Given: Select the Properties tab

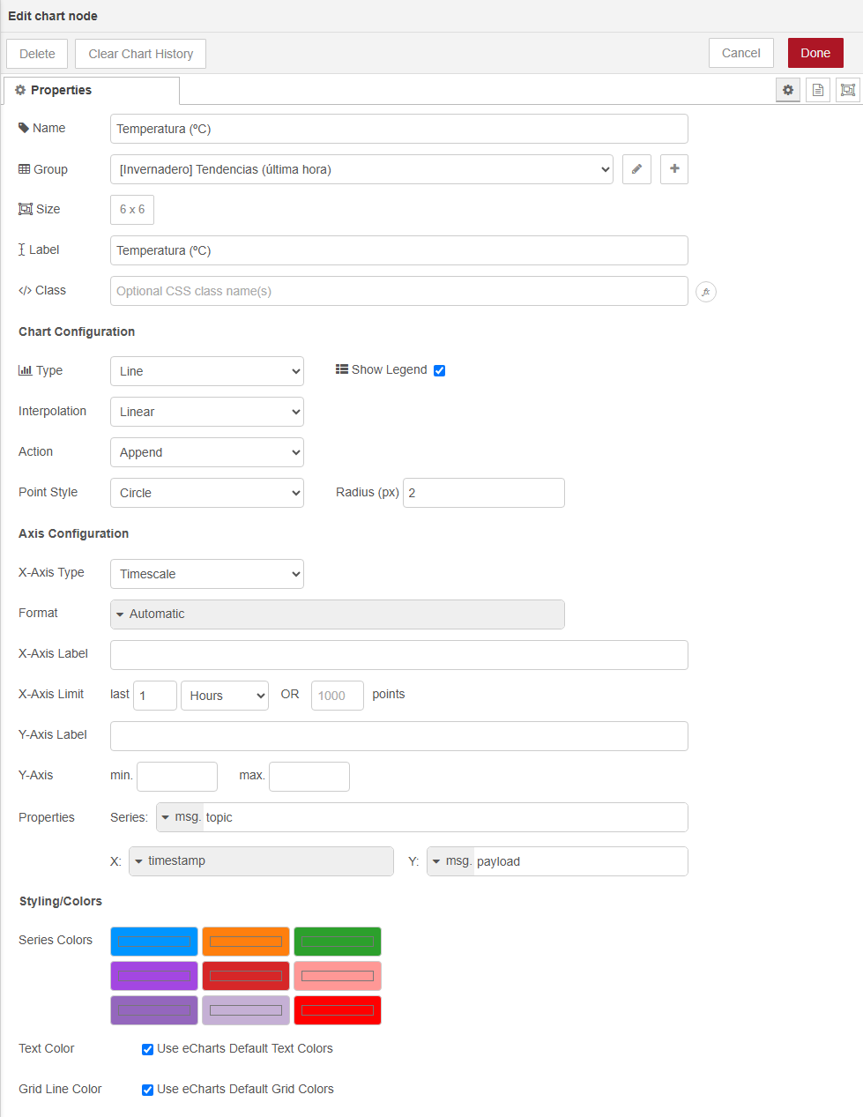Looking at the screenshot, I should [x=92, y=90].
